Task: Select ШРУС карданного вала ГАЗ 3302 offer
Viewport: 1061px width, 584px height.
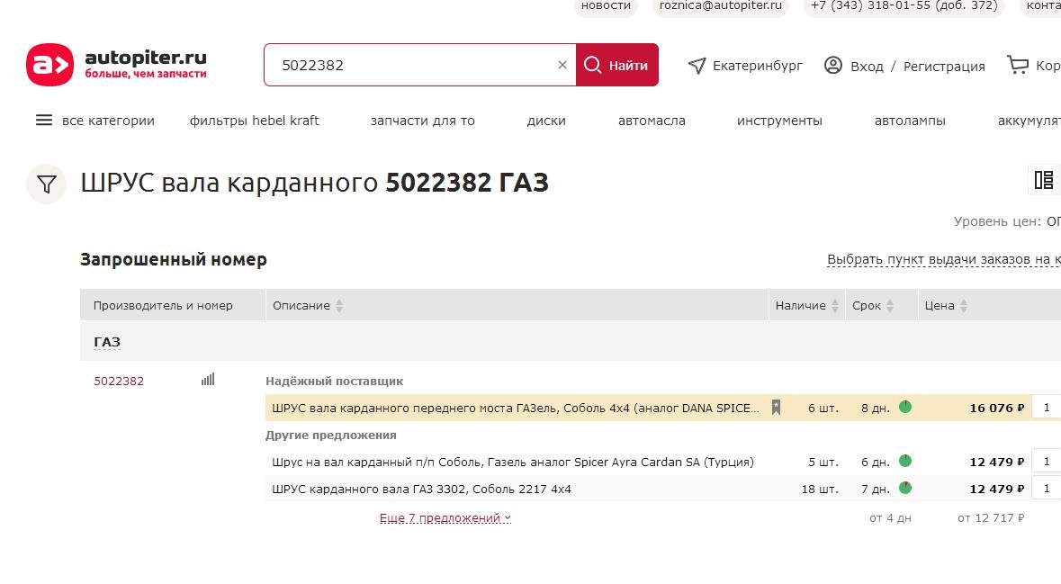Action: tap(421, 490)
